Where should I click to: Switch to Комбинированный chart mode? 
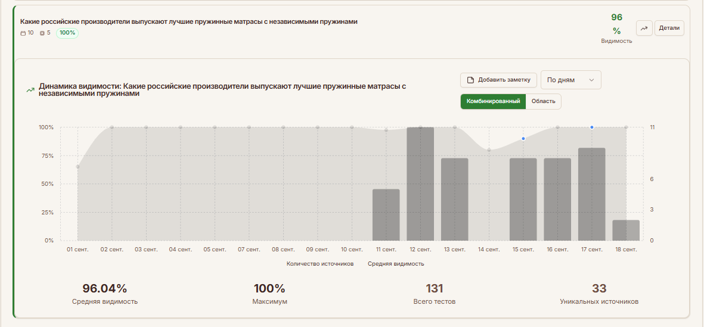click(x=493, y=101)
